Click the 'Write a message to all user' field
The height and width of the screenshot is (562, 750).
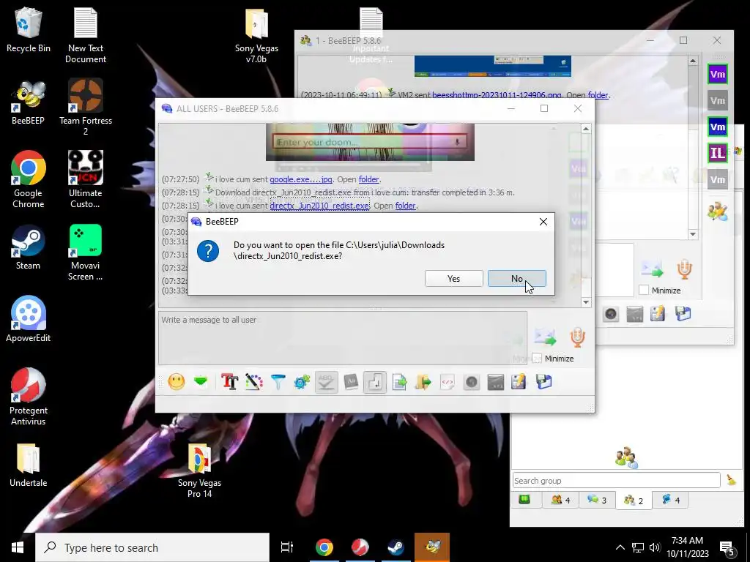tap(343, 338)
